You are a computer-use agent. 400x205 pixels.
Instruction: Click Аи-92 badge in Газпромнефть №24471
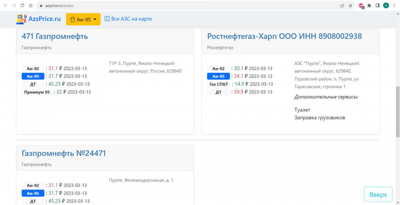point(33,185)
